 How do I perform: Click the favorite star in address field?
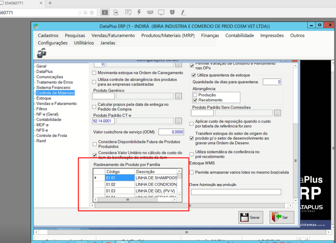coord(92,13)
